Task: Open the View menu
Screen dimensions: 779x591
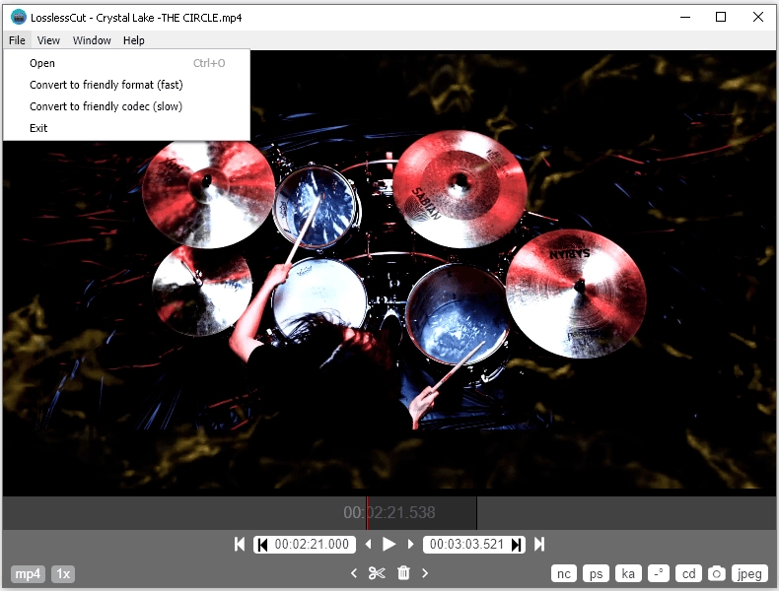Action: tap(48, 40)
